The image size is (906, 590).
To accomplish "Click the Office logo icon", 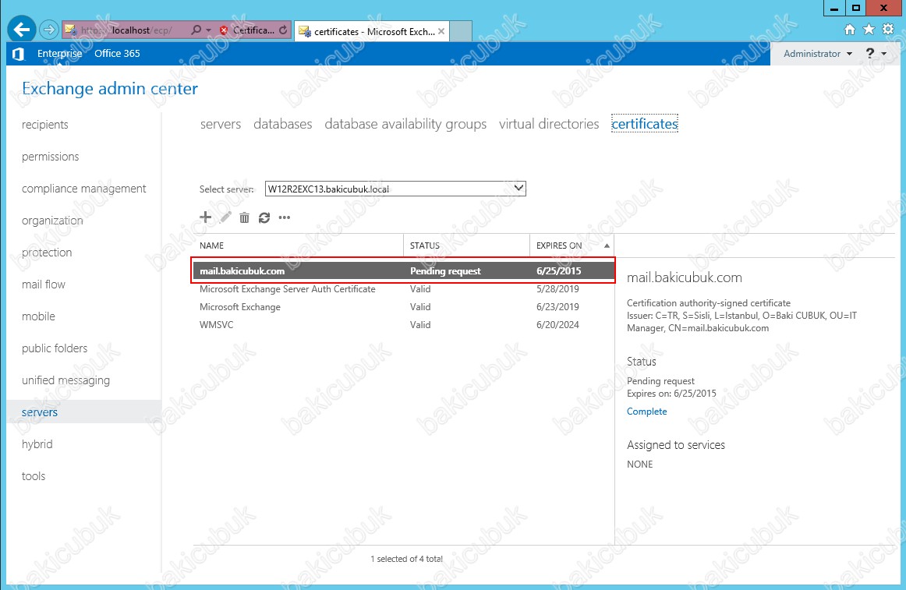I will (19, 54).
